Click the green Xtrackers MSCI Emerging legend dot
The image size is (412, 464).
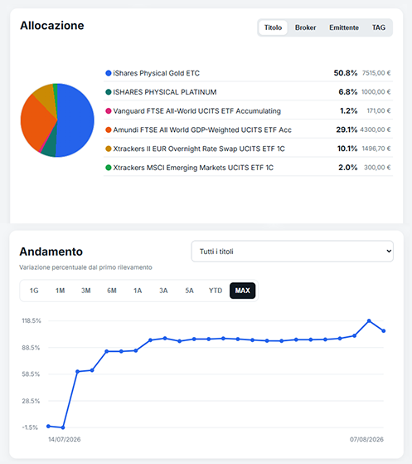tap(109, 168)
